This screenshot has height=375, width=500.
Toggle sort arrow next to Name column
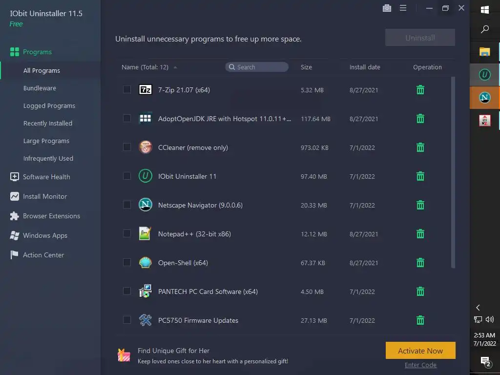175,67
